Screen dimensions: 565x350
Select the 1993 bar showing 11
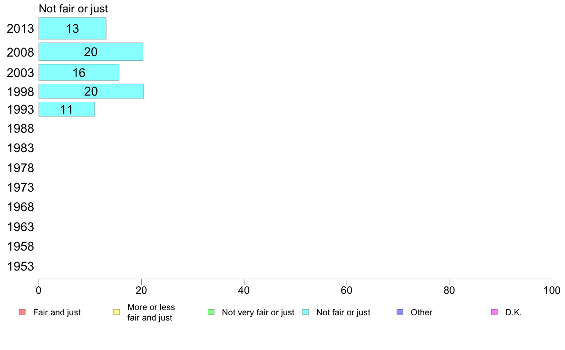pyautogui.click(x=67, y=109)
